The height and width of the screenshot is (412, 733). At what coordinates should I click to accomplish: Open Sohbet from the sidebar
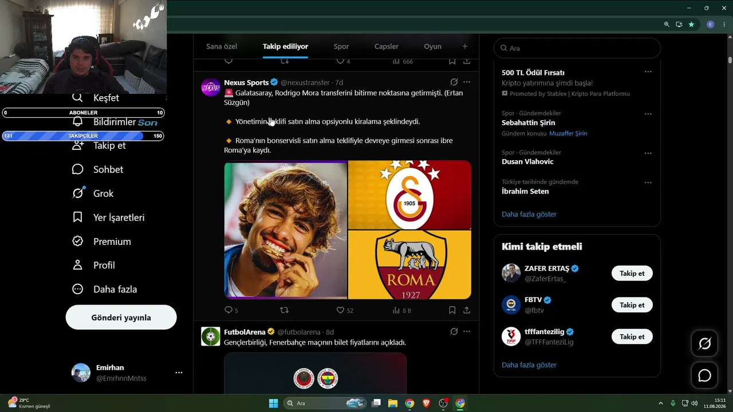tap(97, 169)
